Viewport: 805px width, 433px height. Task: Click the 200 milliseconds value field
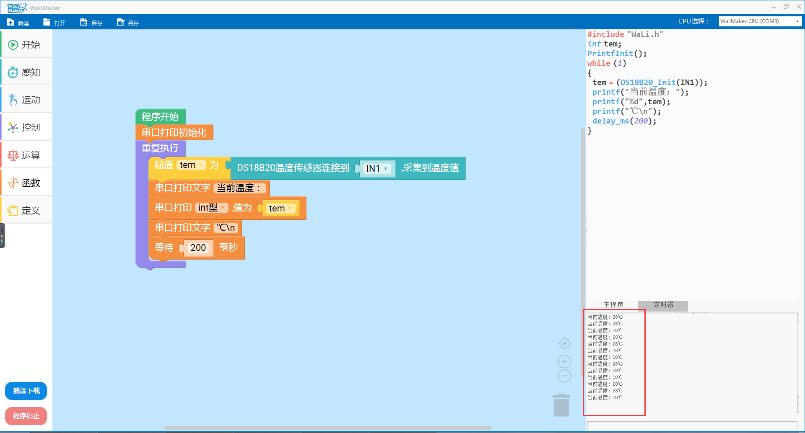click(x=198, y=248)
